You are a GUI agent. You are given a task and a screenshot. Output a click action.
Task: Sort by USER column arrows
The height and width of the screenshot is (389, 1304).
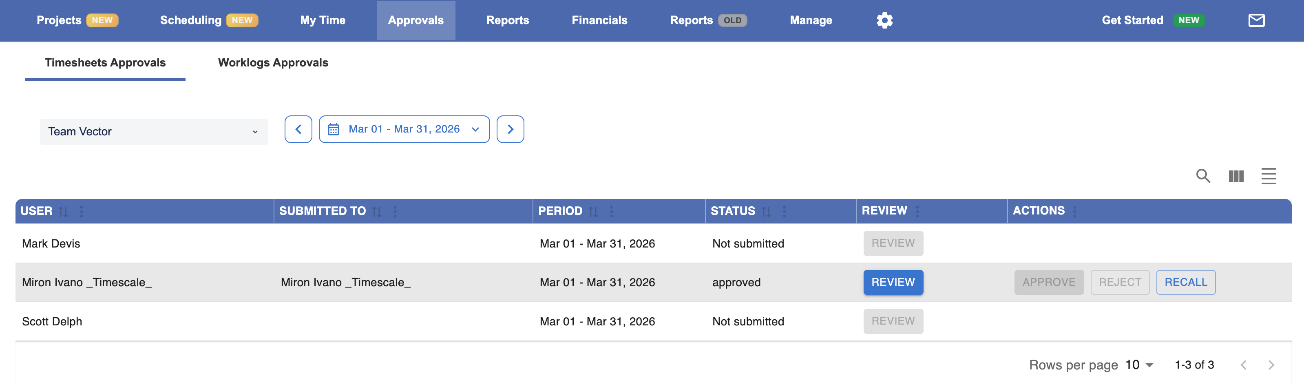[63, 211]
